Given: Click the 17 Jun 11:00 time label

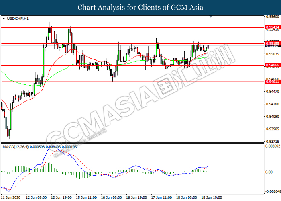Looking at the screenshot, I should (x=161, y=197).
